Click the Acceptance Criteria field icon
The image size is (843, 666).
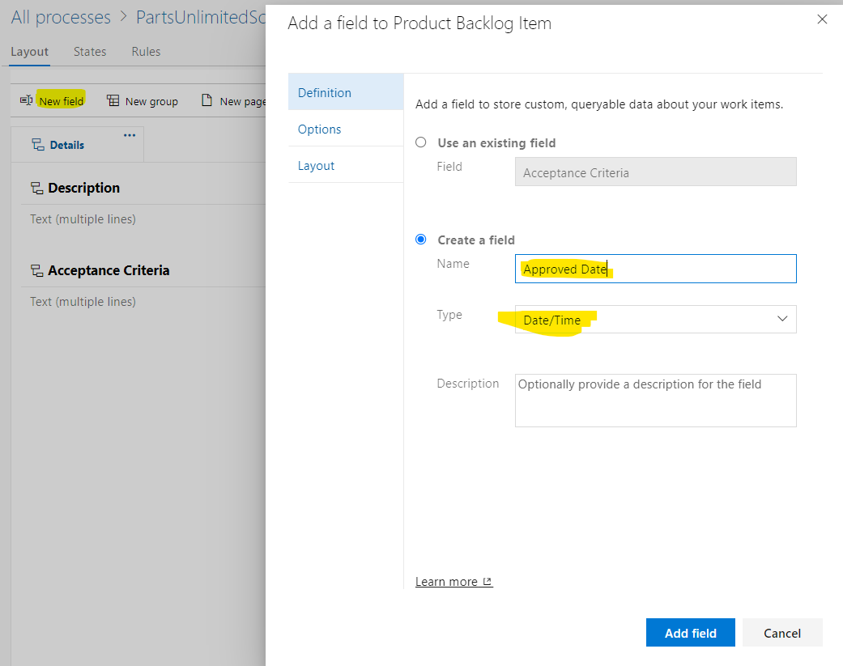click(36, 270)
